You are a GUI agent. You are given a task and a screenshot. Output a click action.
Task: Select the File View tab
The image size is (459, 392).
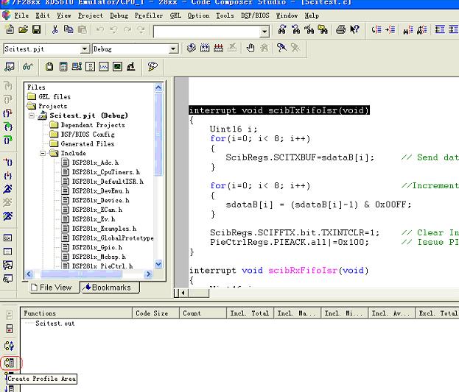pyautogui.click(x=50, y=288)
